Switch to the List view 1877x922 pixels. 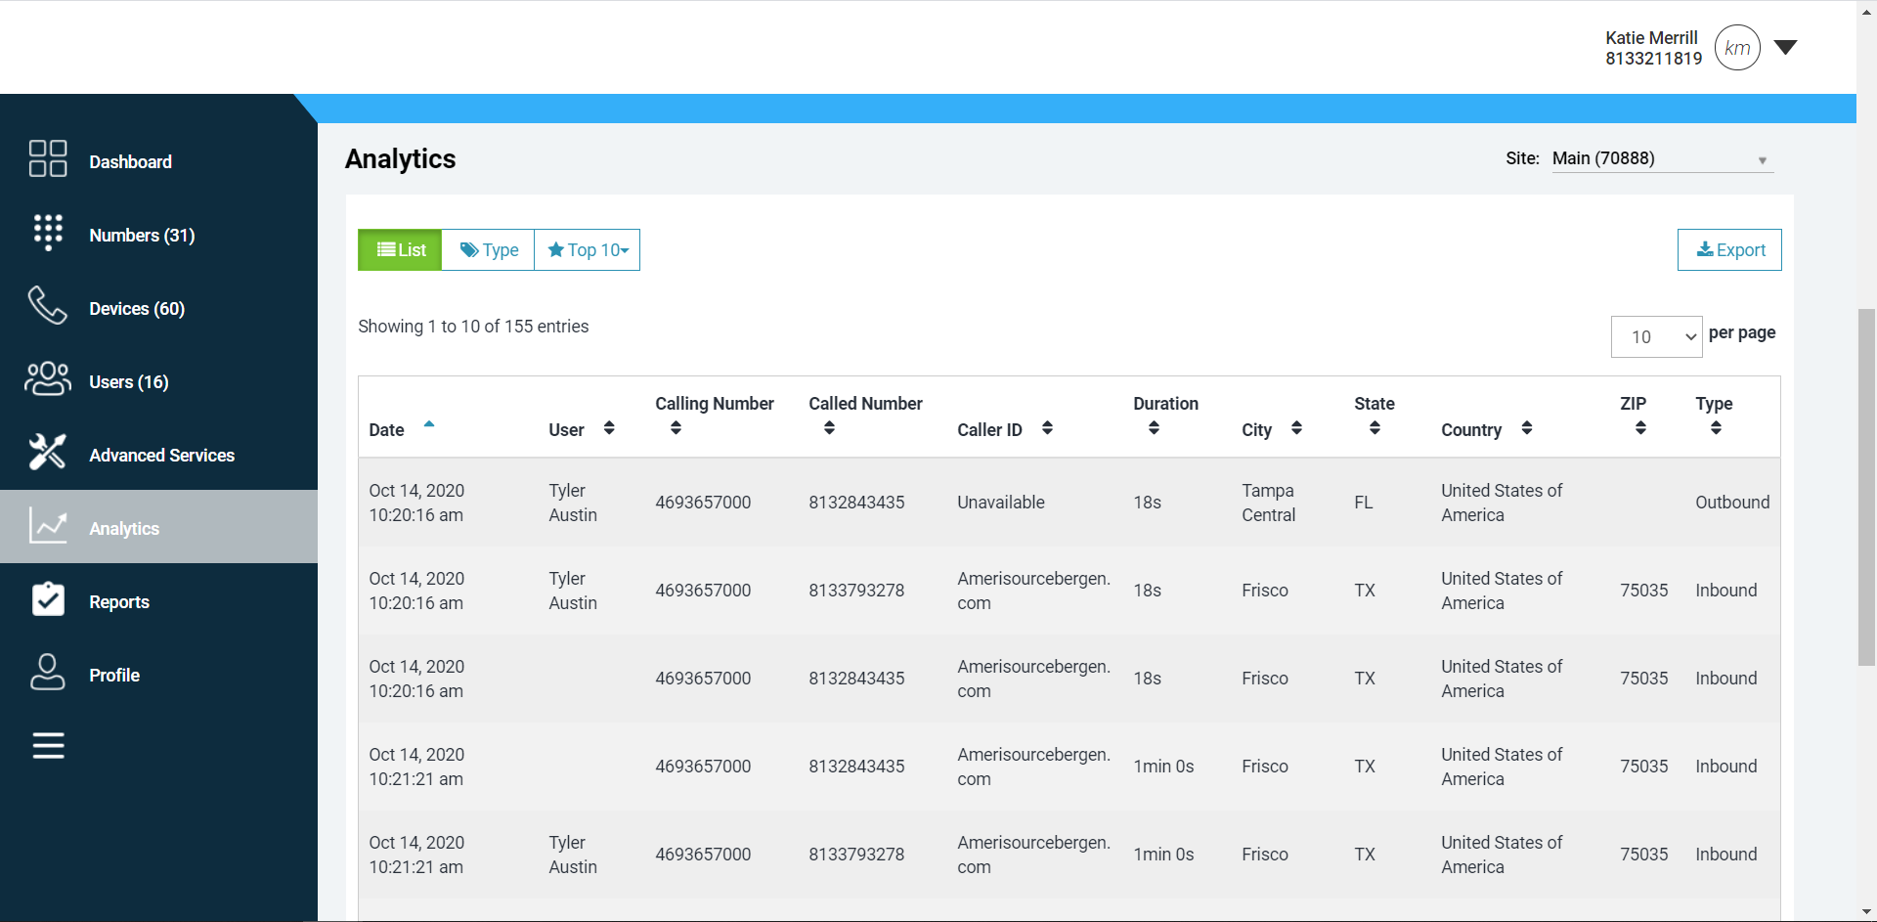coord(400,250)
